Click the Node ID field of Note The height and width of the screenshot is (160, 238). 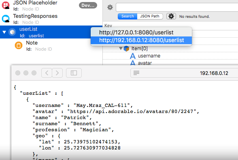tap(44, 49)
